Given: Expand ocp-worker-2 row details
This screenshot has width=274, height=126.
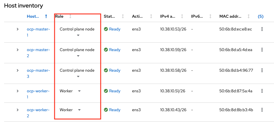Looking at the screenshot, I should tap(18, 110).
